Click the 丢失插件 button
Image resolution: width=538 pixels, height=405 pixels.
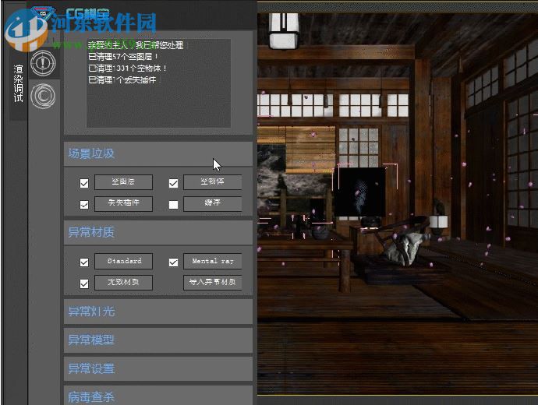(x=123, y=203)
